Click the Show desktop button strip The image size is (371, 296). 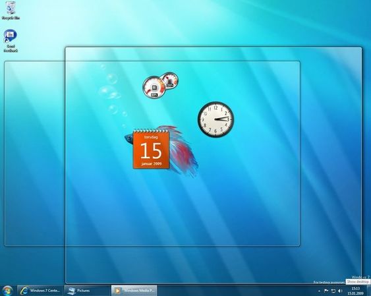click(368, 290)
